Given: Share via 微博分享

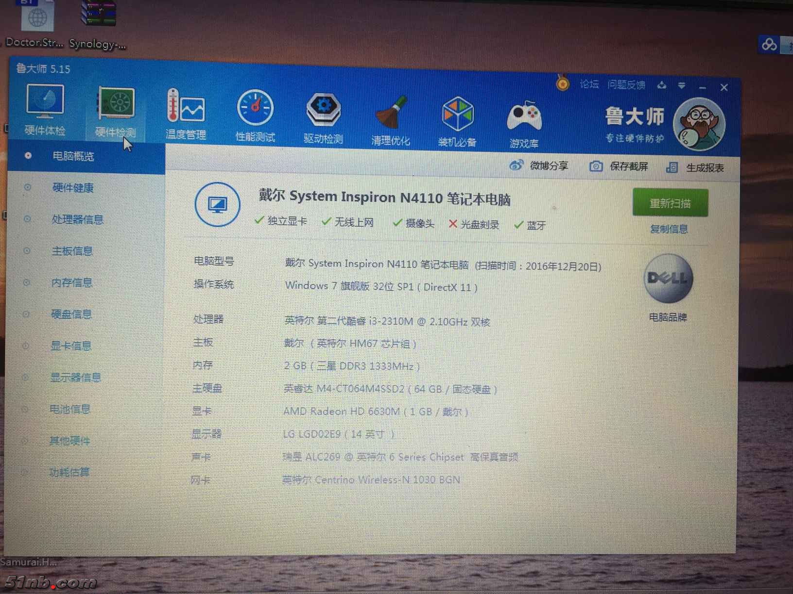Looking at the screenshot, I should (539, 165).
